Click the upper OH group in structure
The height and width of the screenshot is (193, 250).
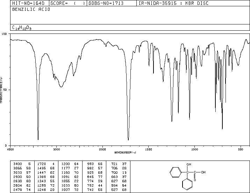coord(189,164)
